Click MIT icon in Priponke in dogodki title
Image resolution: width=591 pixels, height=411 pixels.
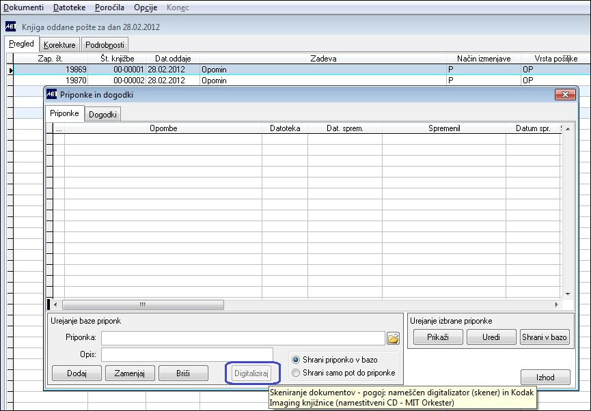(x=52, y=94)
